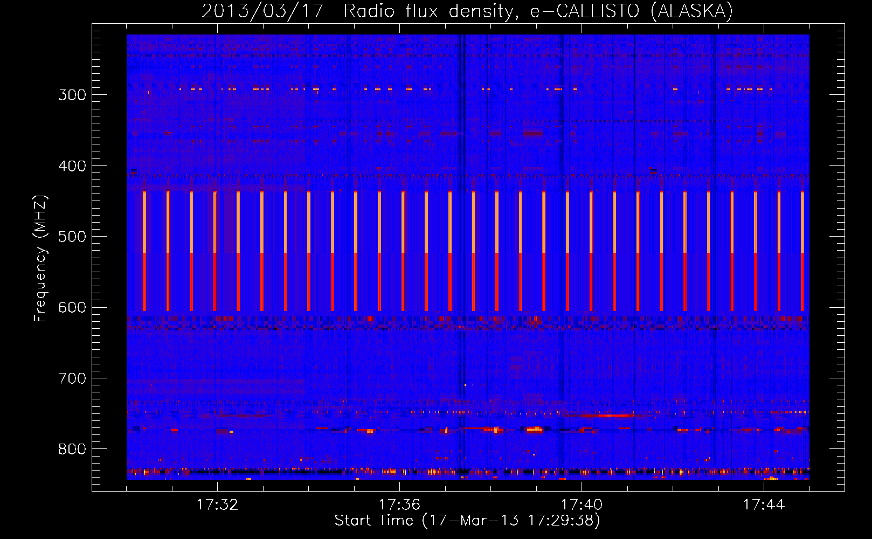872x539 pixels.
Task: Click the 'Start Time (17-Mar-13 17:29:38)' label
Action: point(467,521)
